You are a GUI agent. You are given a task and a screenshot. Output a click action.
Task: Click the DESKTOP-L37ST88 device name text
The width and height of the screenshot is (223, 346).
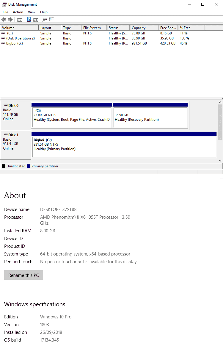pos(58,209)
